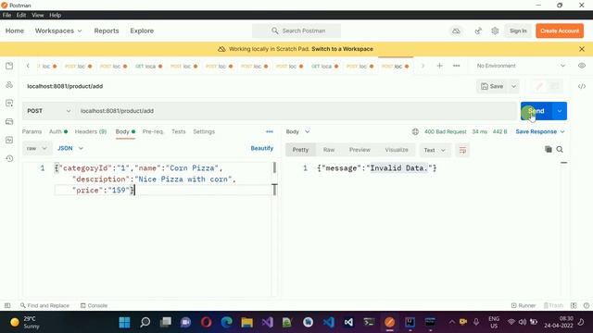Open the View menu

37,15
